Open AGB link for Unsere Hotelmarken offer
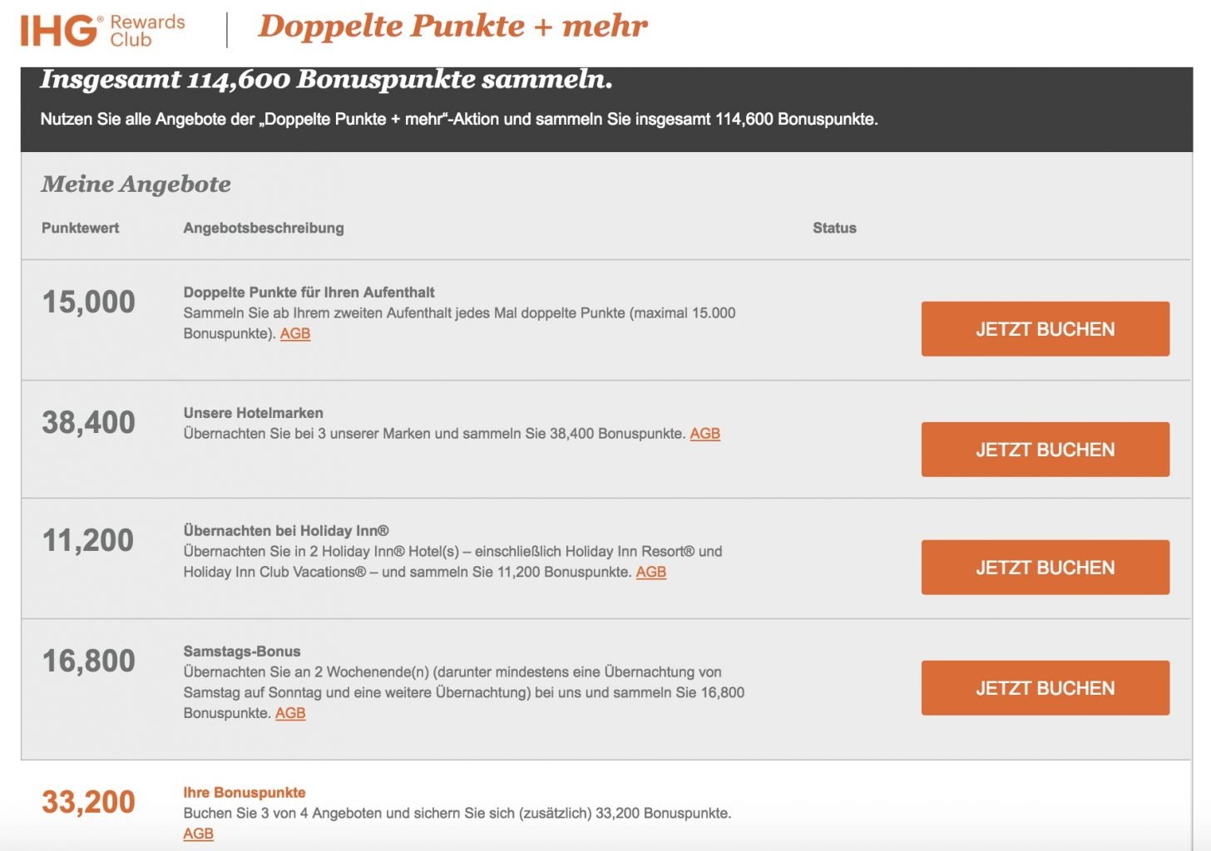 pos(704,434)
